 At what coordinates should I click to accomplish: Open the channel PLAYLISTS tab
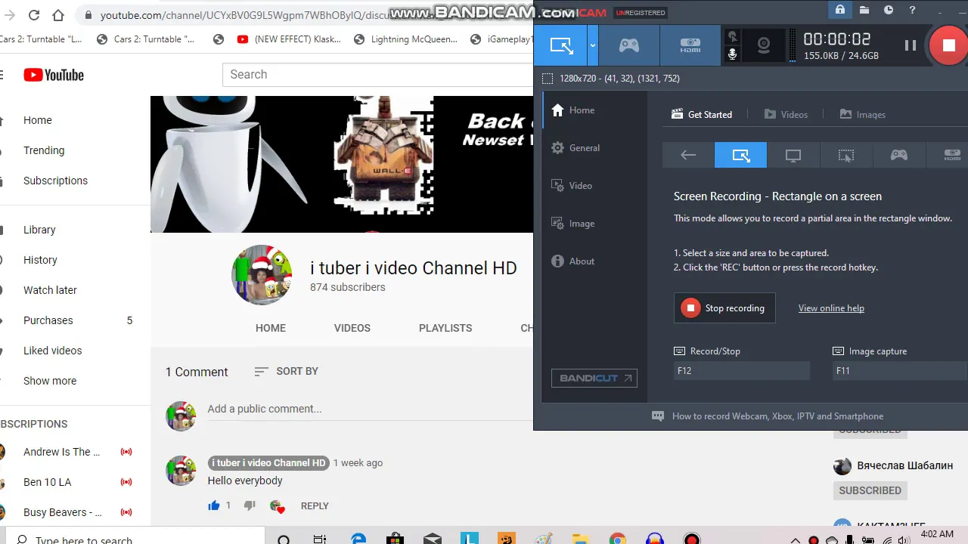445,328
